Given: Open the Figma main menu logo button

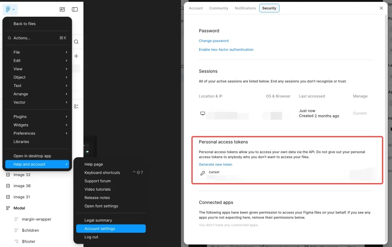Looking at the screenshot, I should coord(10,9).
